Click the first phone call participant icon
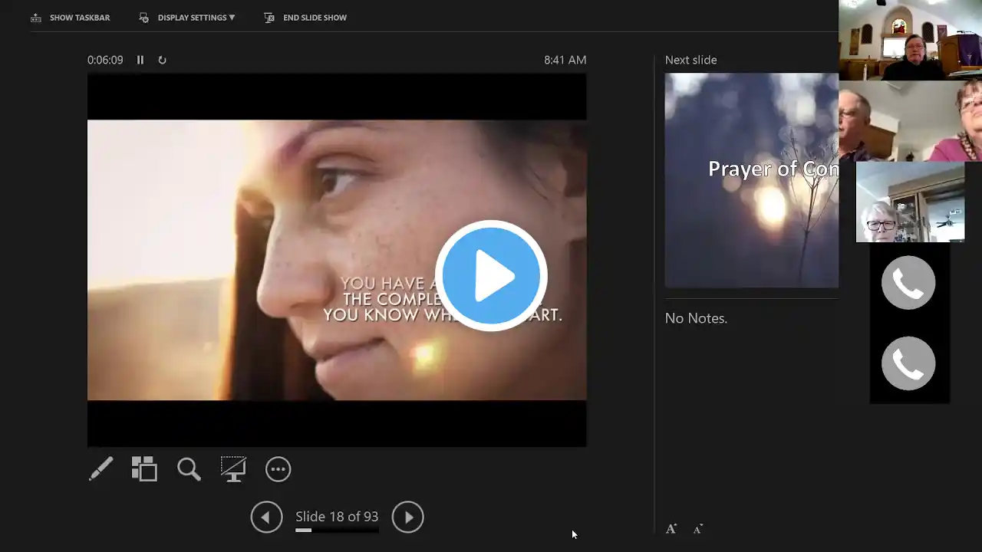 tap(908, 283)
